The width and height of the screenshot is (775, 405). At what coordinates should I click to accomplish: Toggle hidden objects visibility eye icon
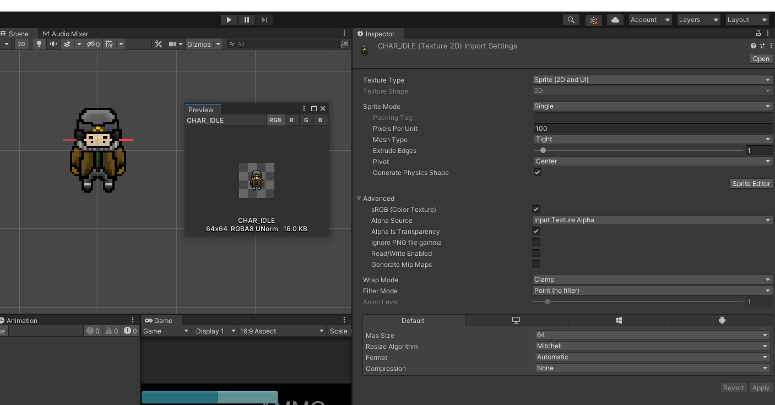[x=94, y=44]
